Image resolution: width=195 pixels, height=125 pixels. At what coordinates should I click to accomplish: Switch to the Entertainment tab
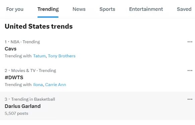(146, 9)
